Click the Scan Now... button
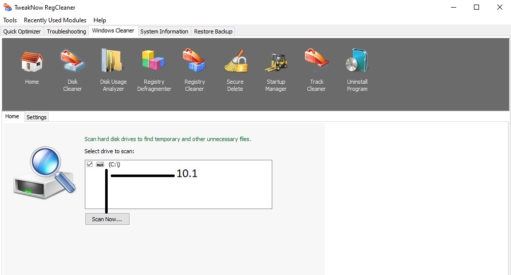 click(107, 219)
